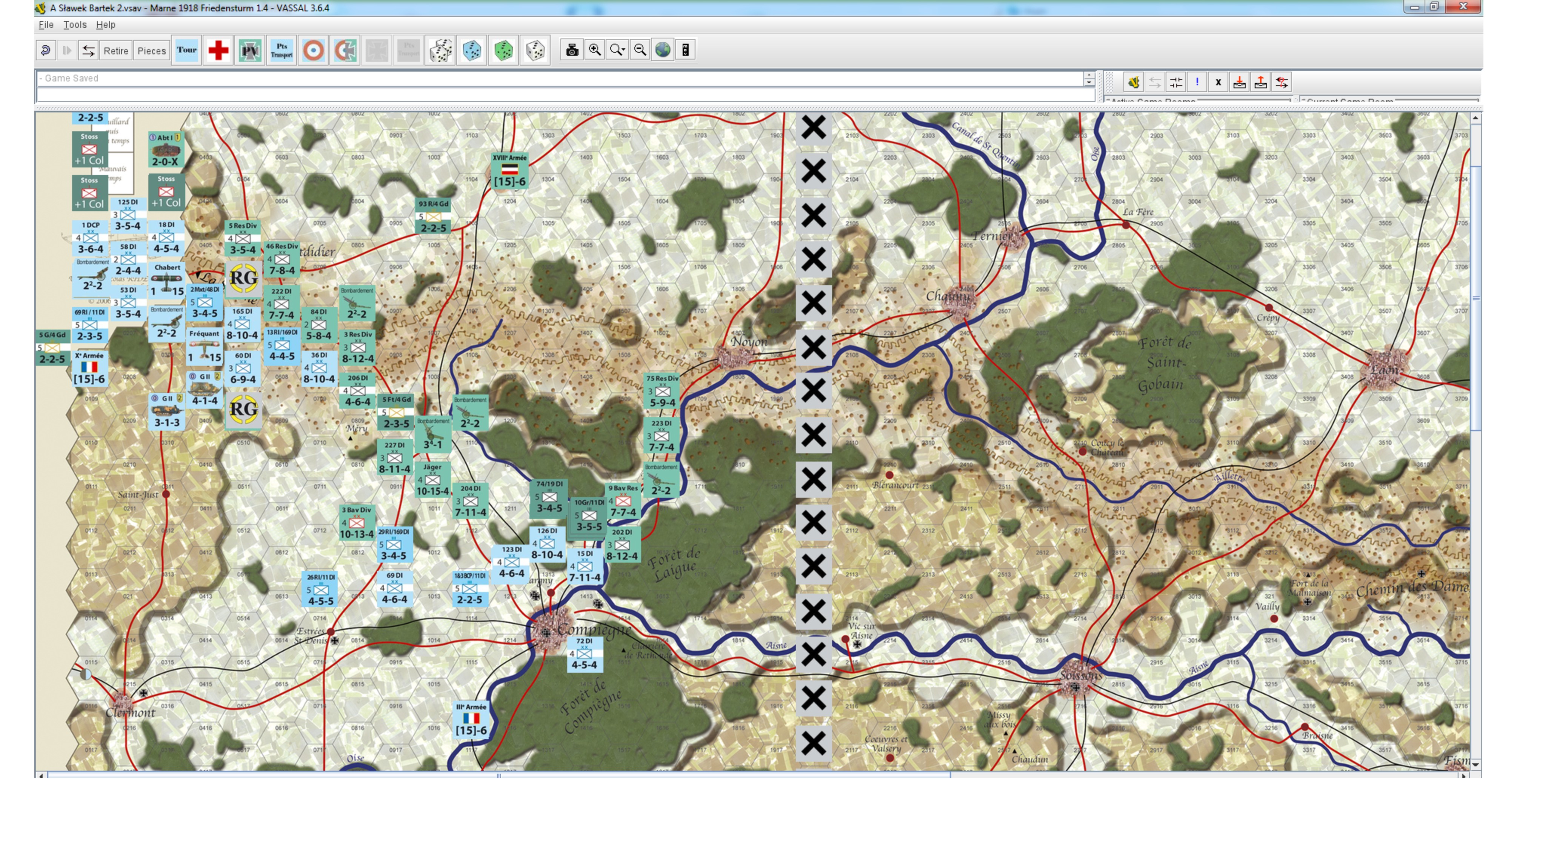Image resolution: width=1554 pixels, height=847 pixels.
Task: Select the 15 DI counter
Action: pos(585,566)
